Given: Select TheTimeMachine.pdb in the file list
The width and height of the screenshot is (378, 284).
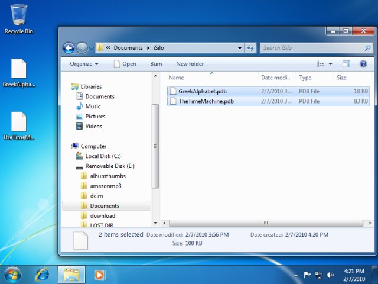Looking at the screenshot, I should point(206,101).
